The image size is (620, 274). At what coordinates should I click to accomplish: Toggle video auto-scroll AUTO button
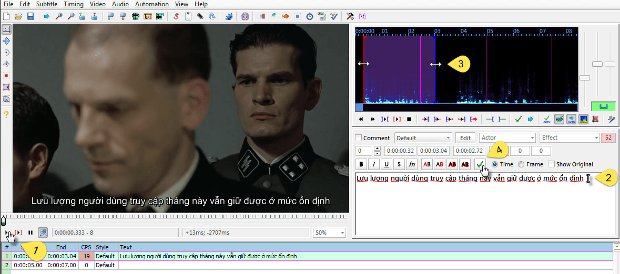pos(43,233)
